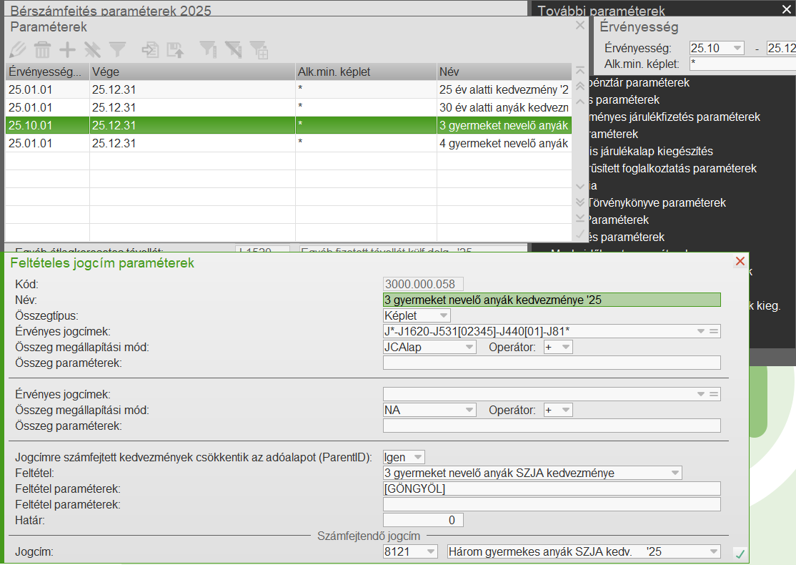Click the floppy disk with up-arrow icon

tap(175, 50)
